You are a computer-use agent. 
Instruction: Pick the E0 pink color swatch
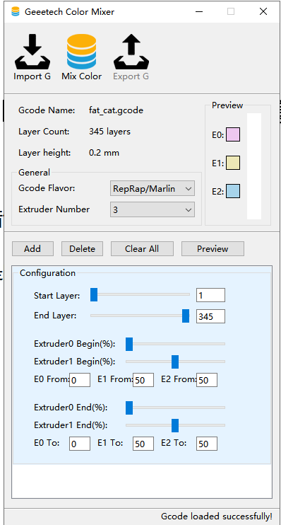[x=233, y=134]
